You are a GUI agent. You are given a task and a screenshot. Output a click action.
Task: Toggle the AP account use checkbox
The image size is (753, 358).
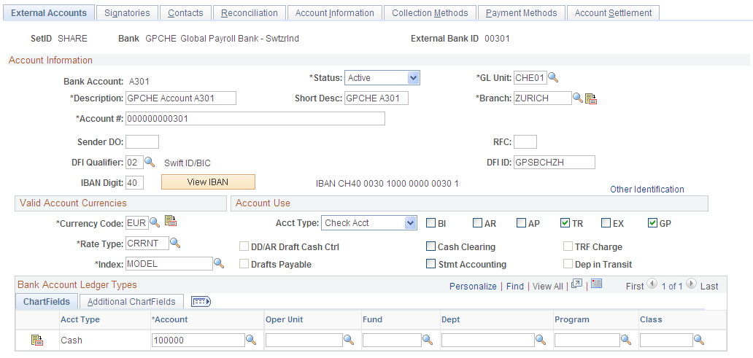(x=521, y=222)
